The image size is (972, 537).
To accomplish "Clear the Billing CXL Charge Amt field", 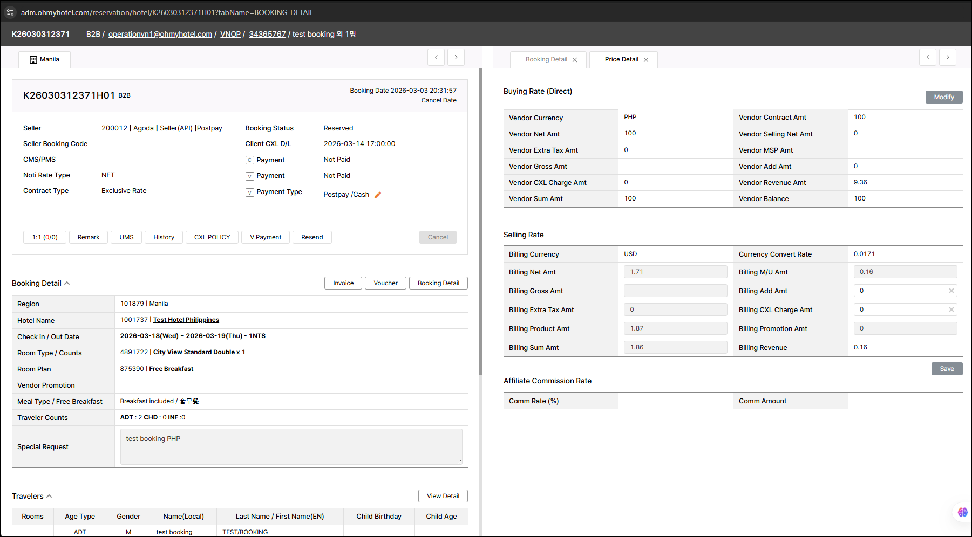I will pos(951,310).
